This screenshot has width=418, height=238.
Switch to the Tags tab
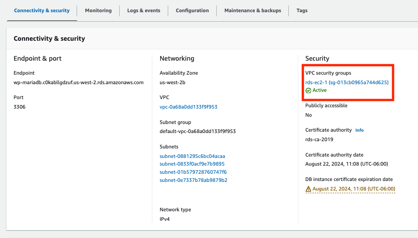302,11
